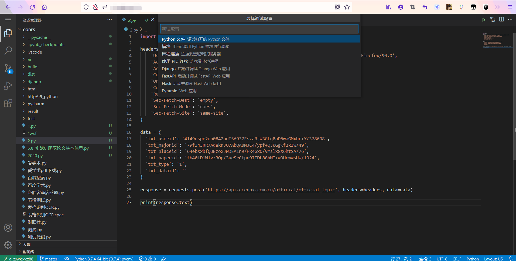Image resolution: width=516 pixels, height=261 pixels.
Task: Click the browser Reload button
Action: click(x=32, y=7)
